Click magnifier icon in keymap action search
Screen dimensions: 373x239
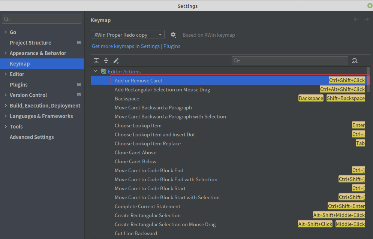pyautogui.click(x=237, y=61)
